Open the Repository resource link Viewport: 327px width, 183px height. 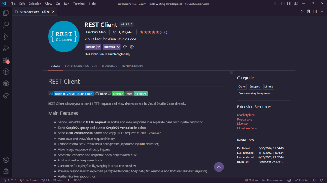click(244, 119)
